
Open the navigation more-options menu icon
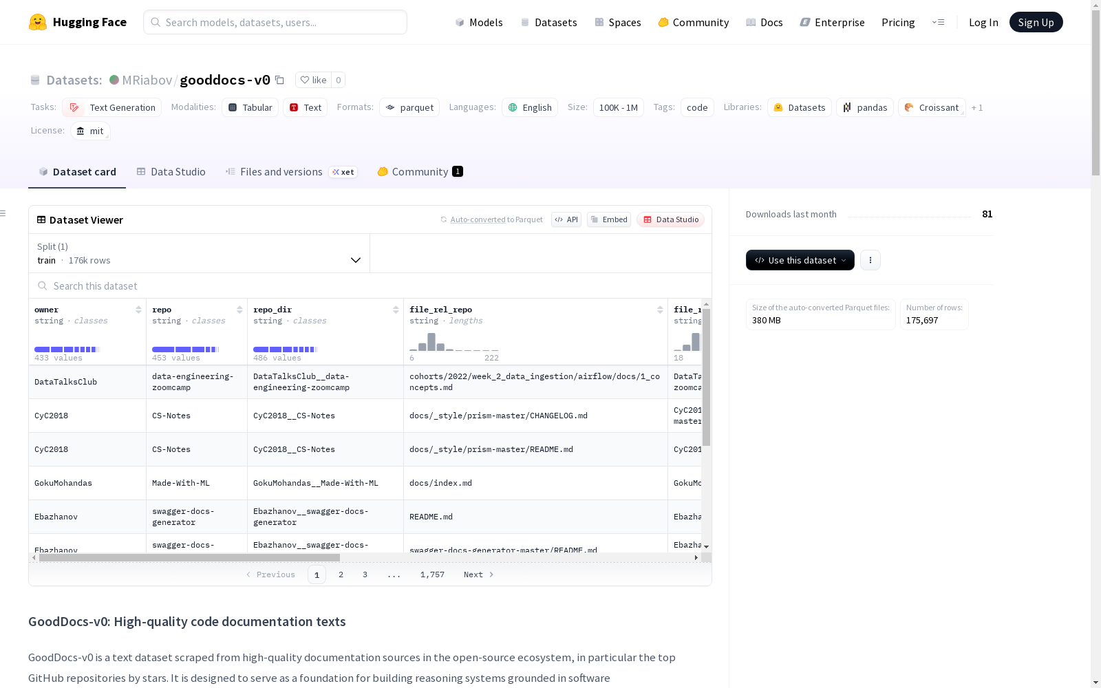938,22
